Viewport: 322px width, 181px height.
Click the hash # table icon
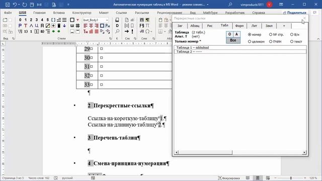point(77,26)
